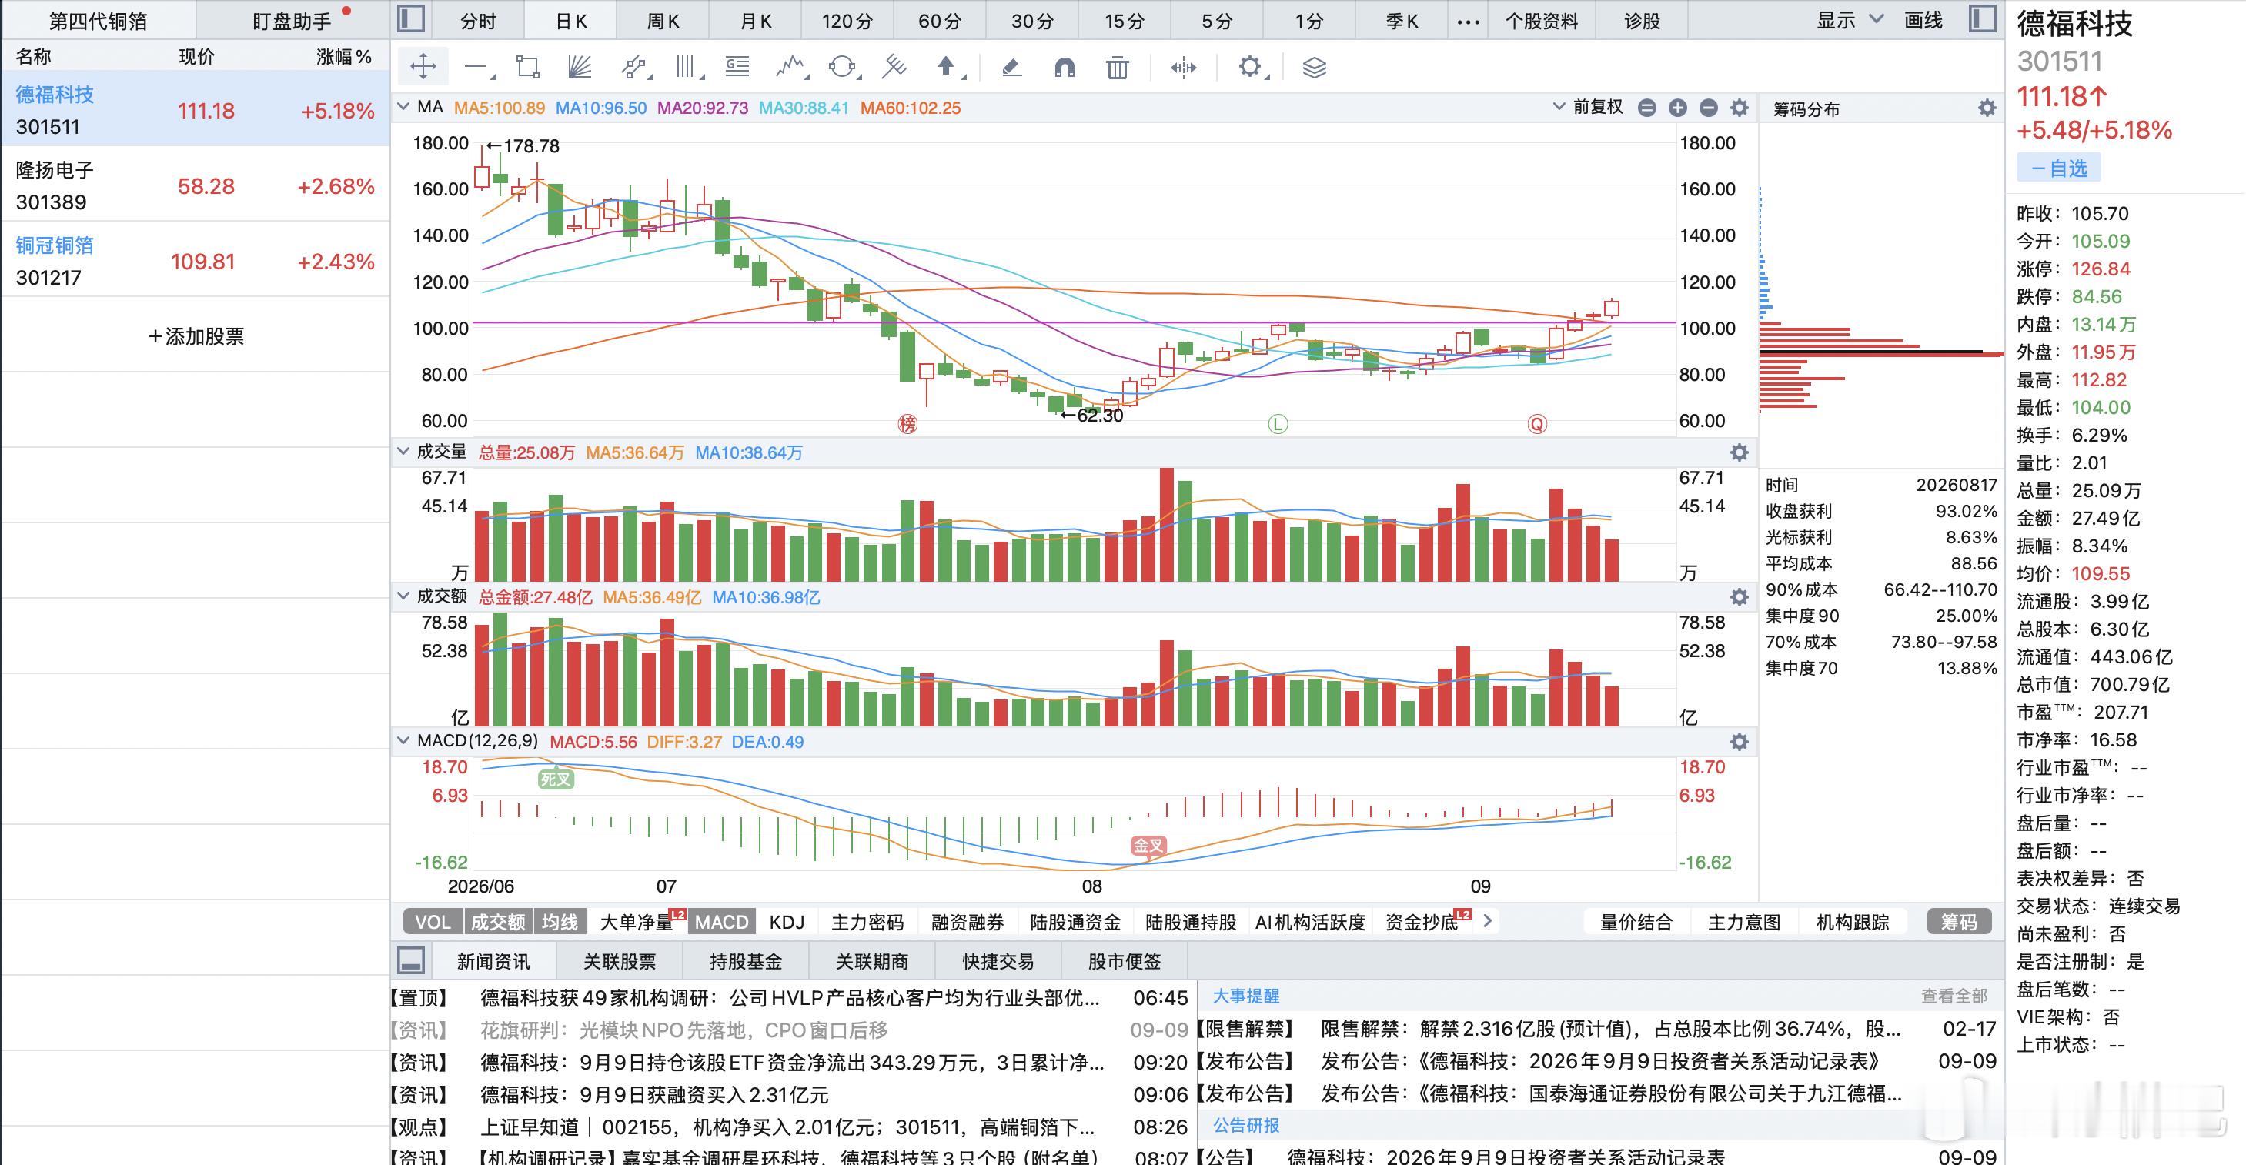This screenshot has width=2246, height=1165.
Task: Toggle the 成交额 indicator button
Action: pyautogui.click(x=498, y=922)
